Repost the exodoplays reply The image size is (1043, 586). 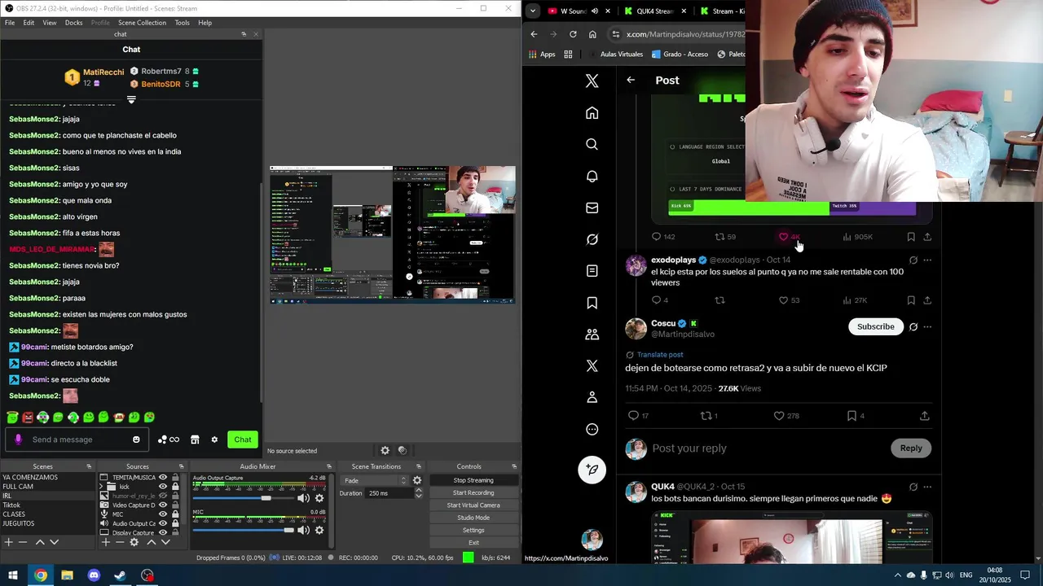(x=720, y=300)
